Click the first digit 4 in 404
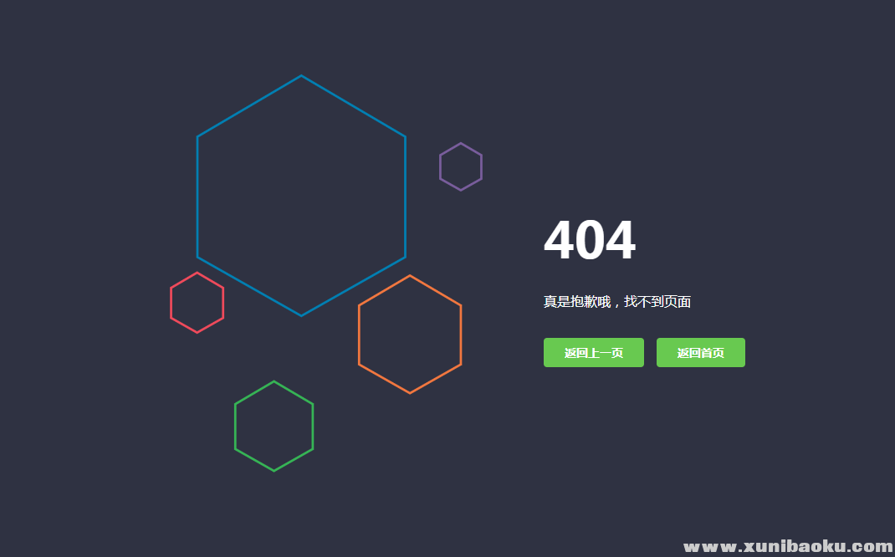 (559, 241)
